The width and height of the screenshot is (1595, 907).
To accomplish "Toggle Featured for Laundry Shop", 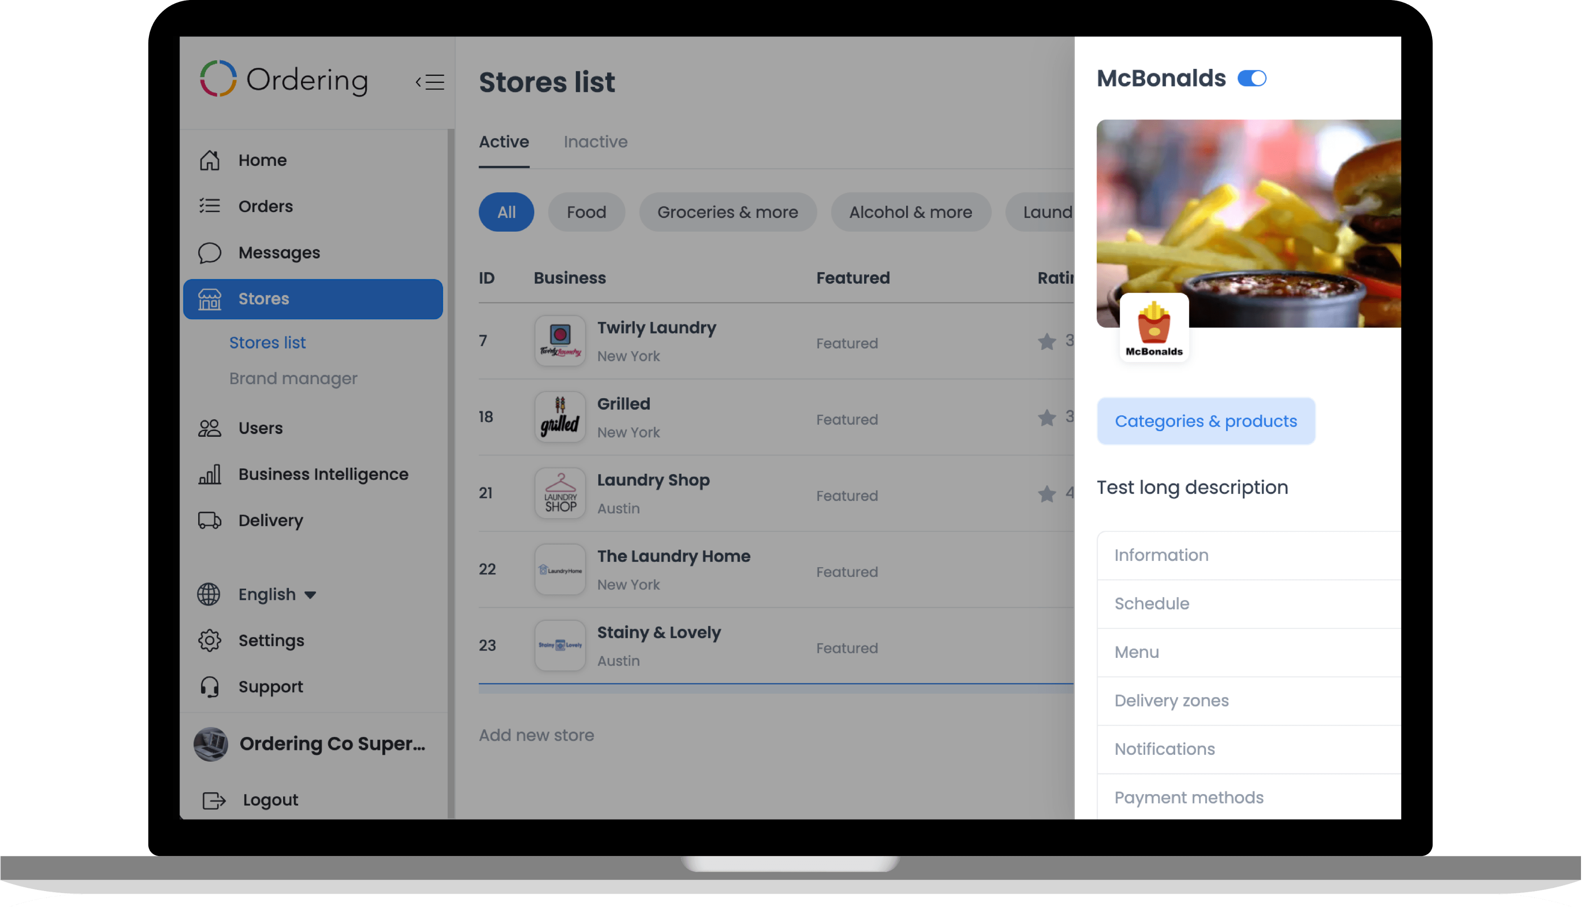I will coord(847,496).
